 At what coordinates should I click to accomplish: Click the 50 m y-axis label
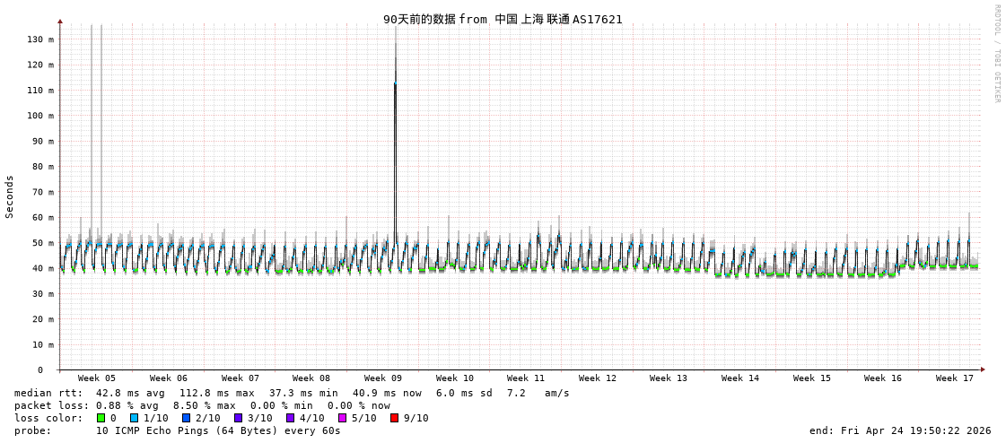coord(44,243)
